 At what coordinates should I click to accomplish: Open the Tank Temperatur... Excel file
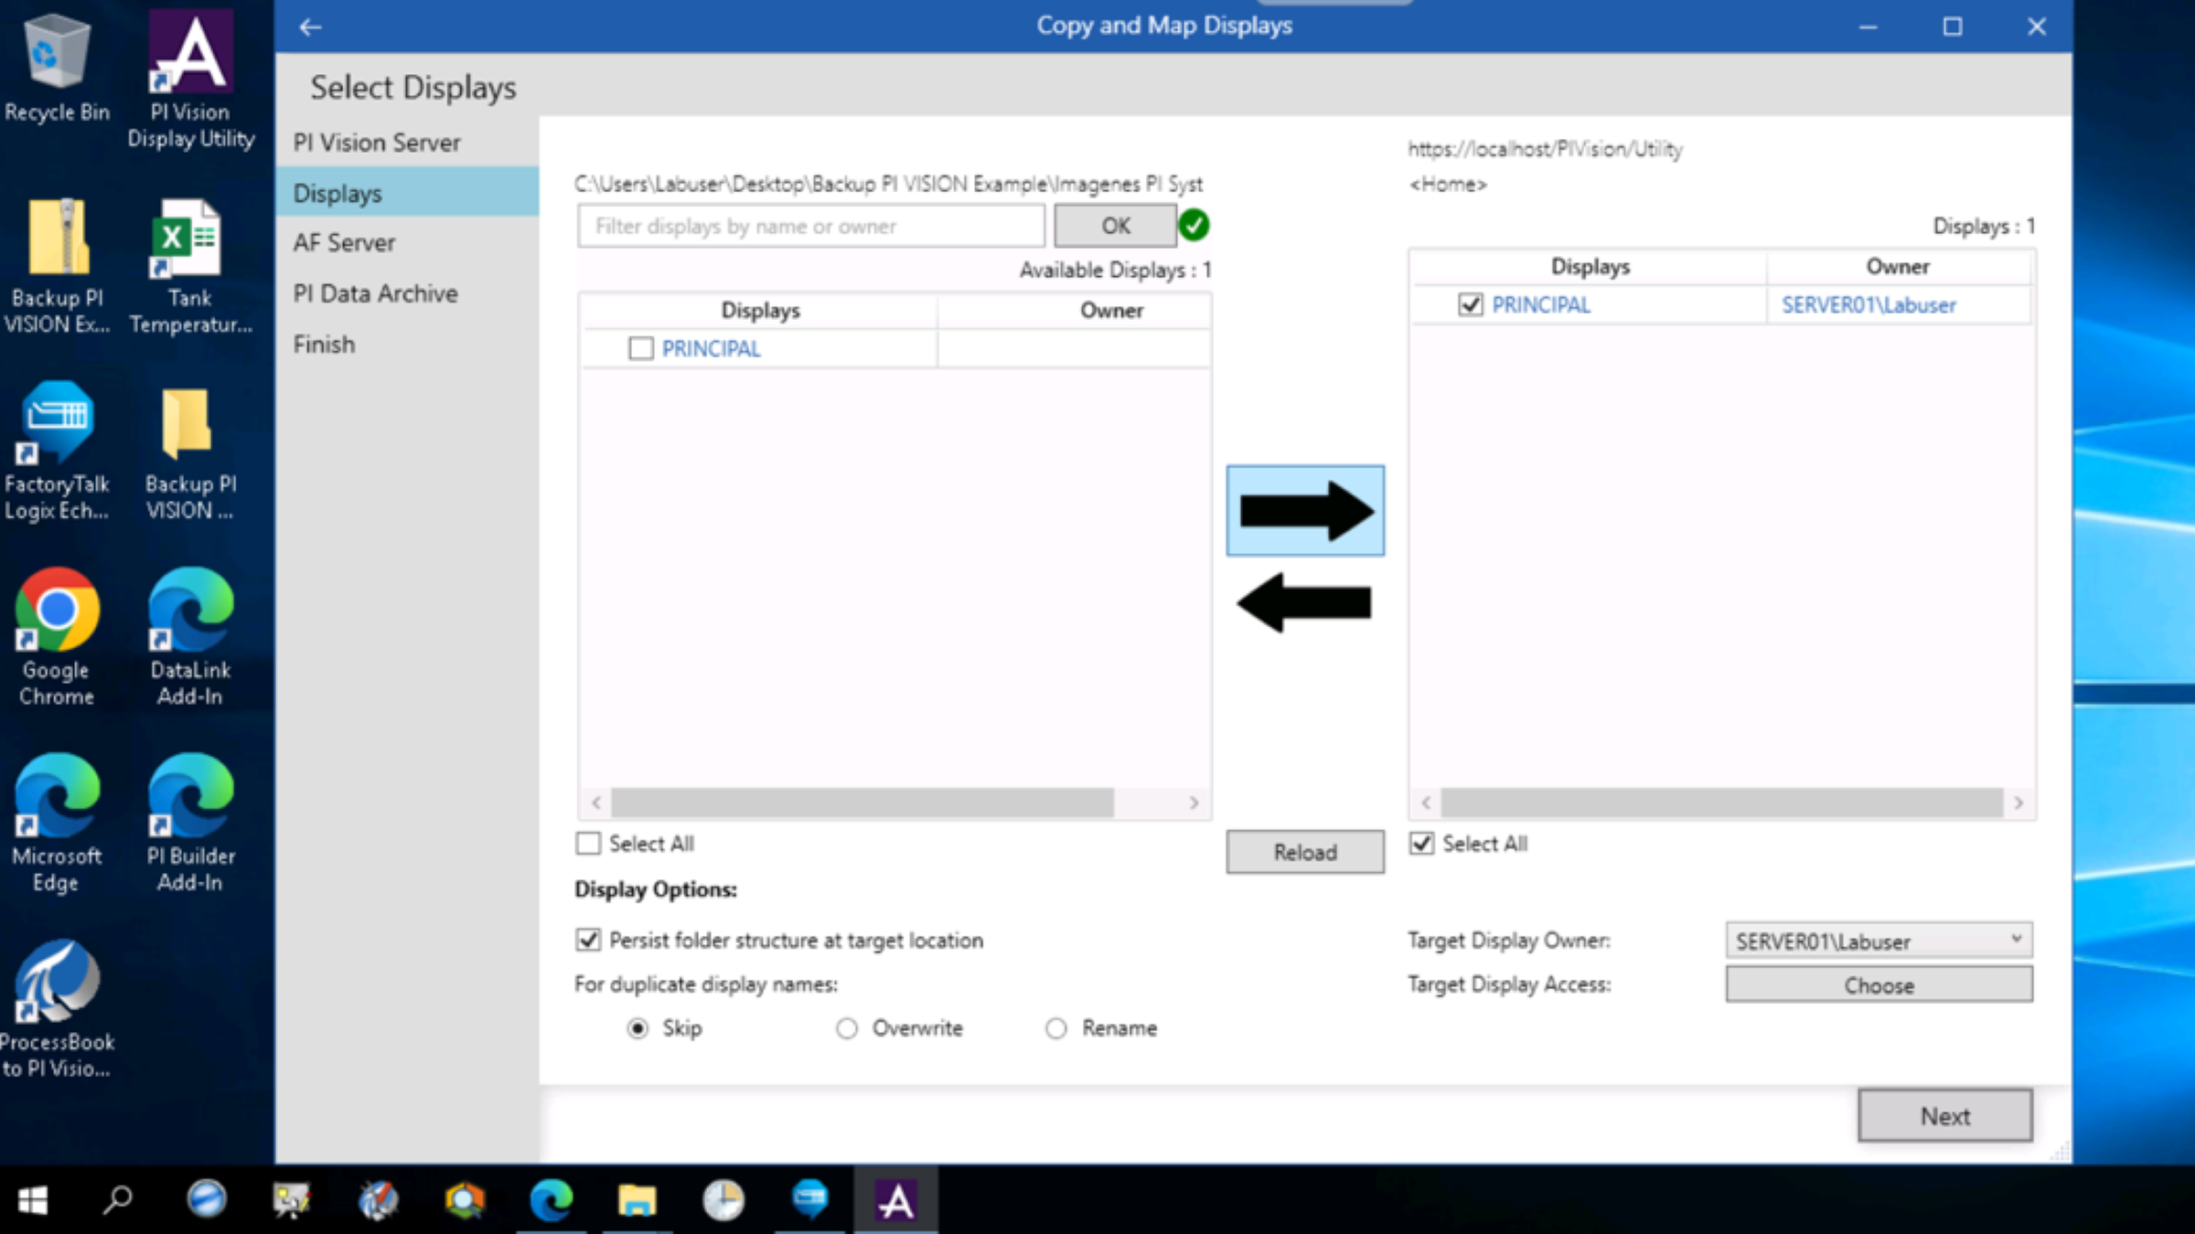click(190, 265)
